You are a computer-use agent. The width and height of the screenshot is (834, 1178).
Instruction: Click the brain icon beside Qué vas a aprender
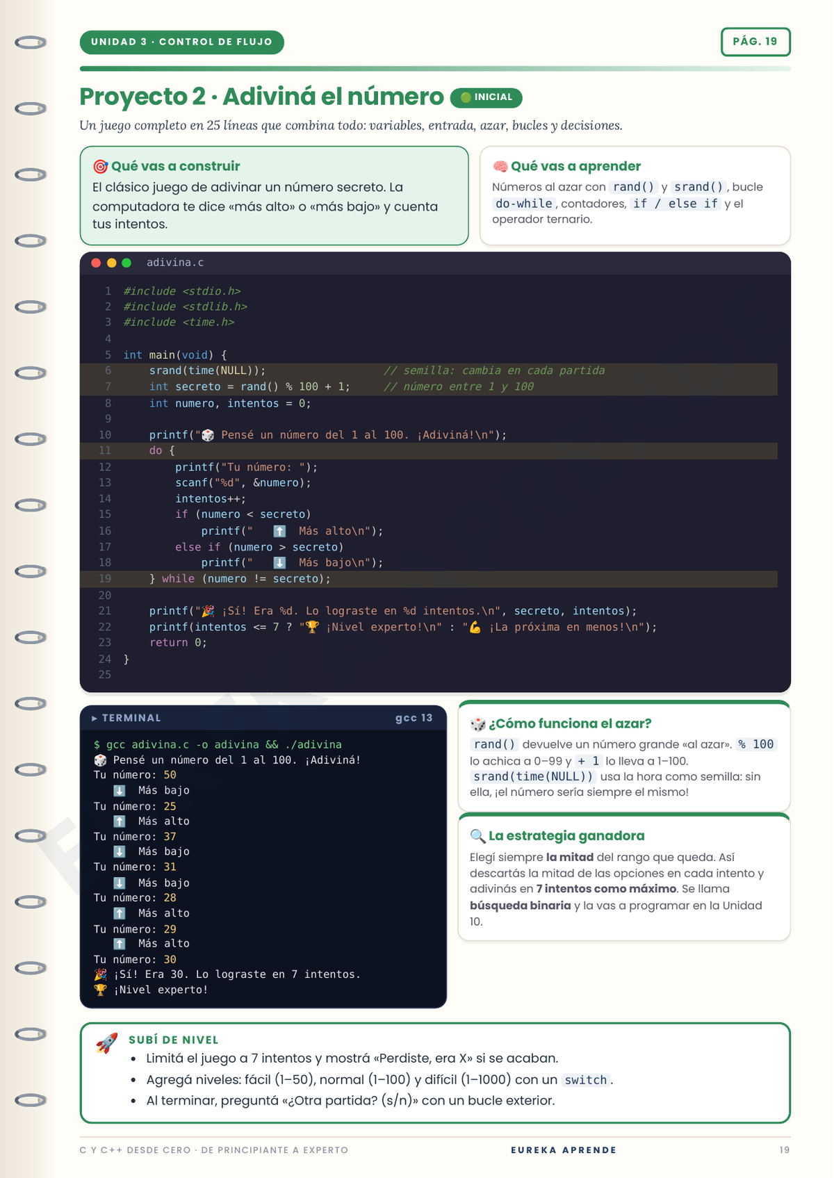(500, 167)
